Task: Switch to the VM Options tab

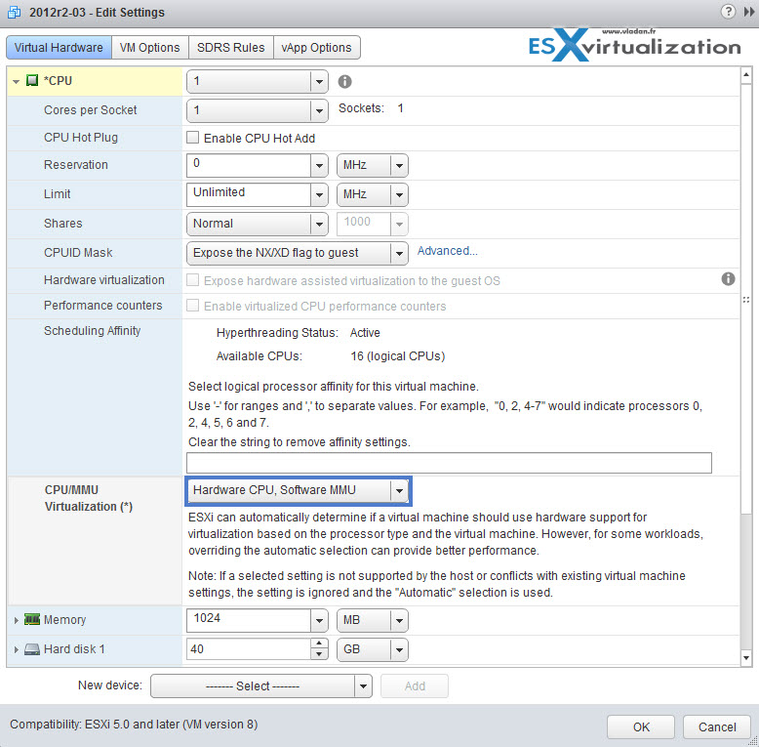Action: (x=150, y=48)
